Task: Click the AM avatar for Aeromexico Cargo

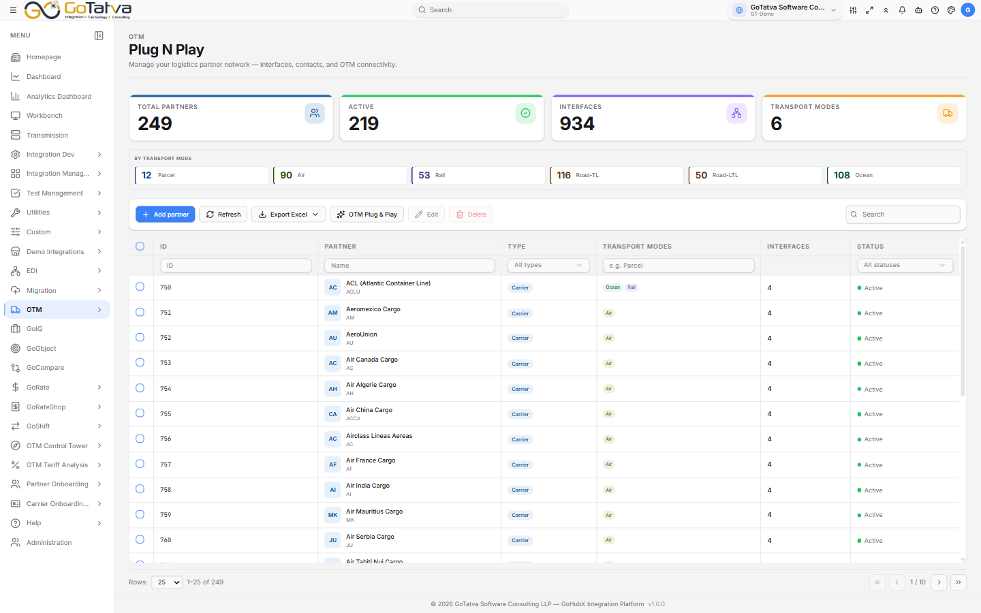Action: [x=332, y=313]
